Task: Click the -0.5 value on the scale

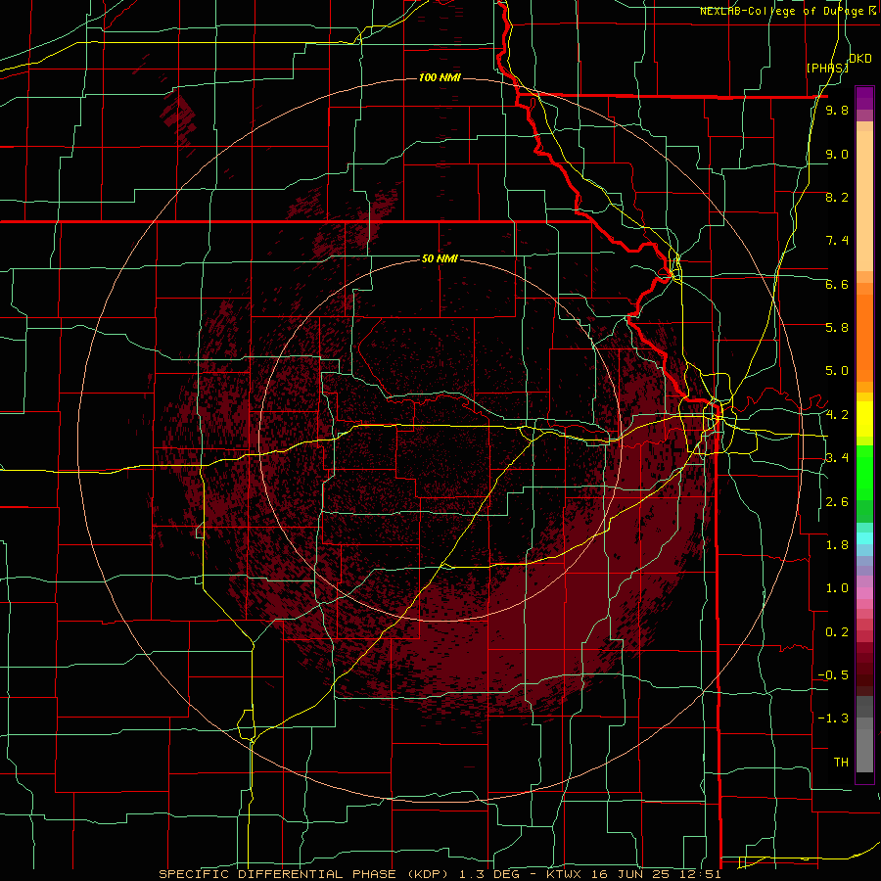Action: click(x=833, y=675)
